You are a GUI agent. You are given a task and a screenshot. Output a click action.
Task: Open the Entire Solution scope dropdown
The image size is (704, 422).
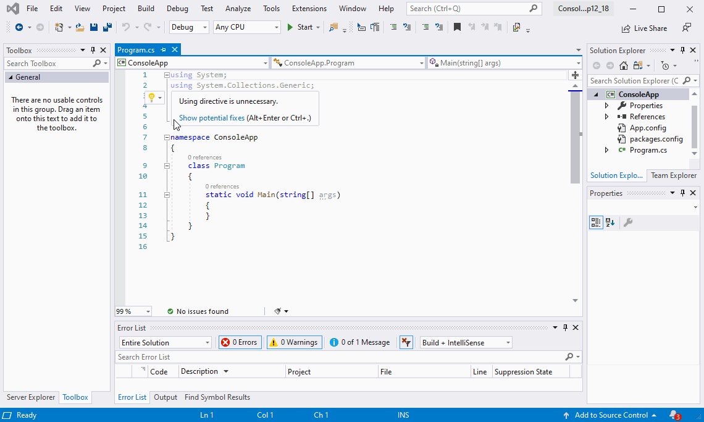pos(166,342)
